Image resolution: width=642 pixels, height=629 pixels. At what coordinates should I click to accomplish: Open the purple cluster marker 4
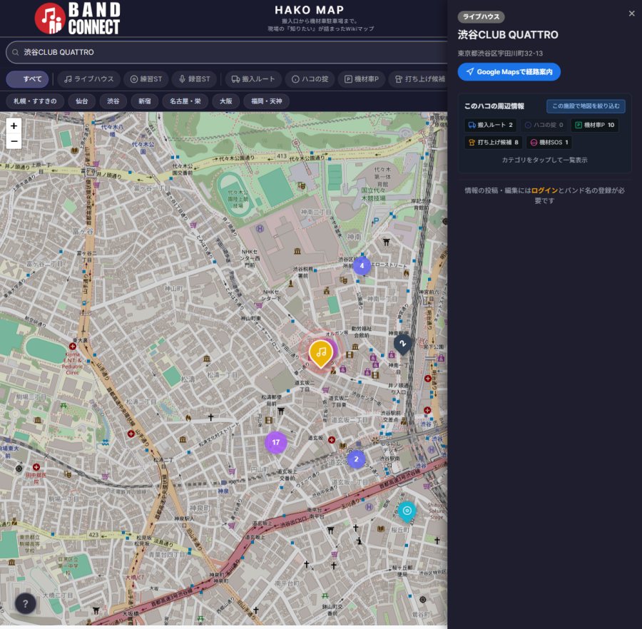tap(362, 266)
